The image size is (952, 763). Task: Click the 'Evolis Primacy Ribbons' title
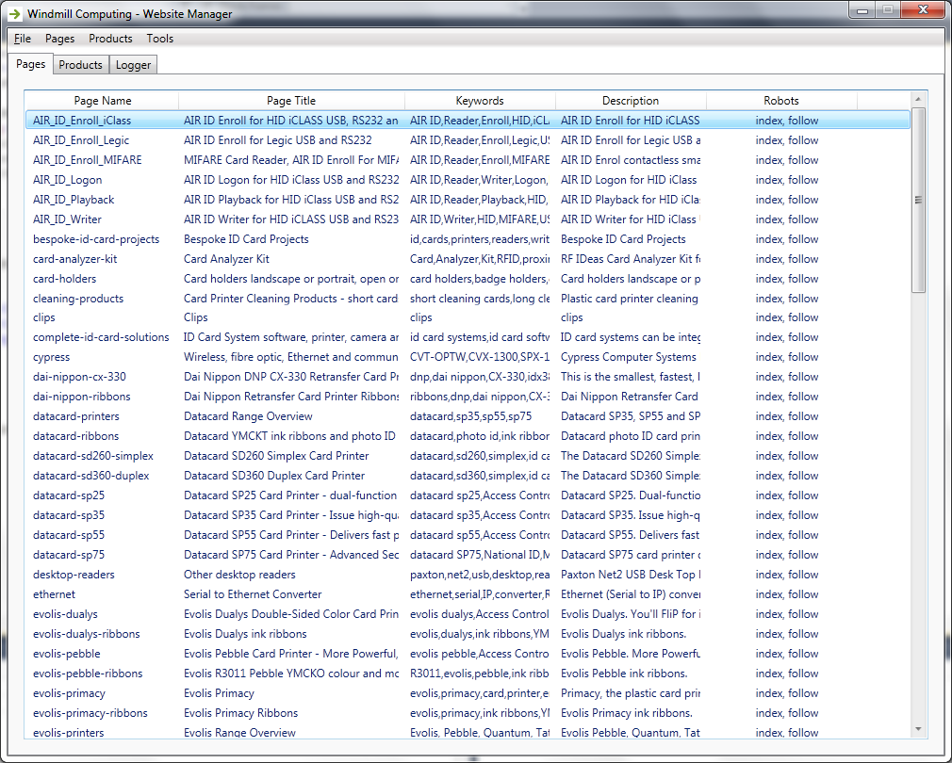[241, 713]
